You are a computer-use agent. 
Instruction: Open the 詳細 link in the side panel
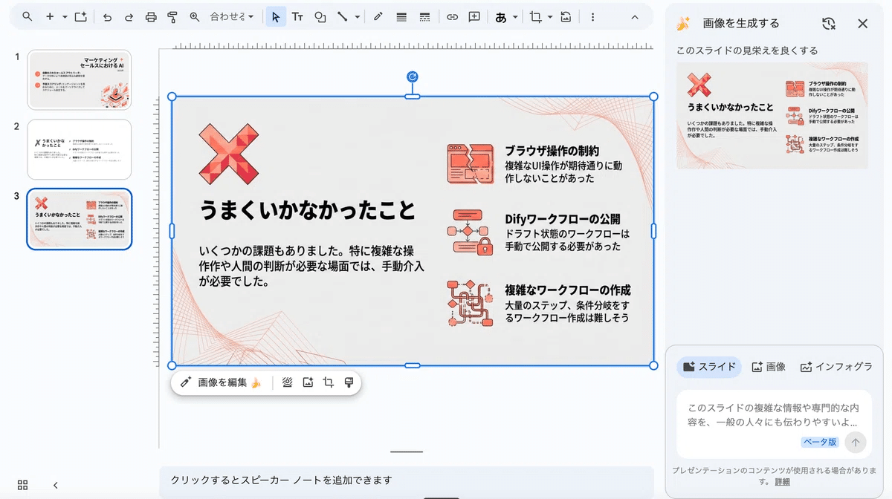782,482
